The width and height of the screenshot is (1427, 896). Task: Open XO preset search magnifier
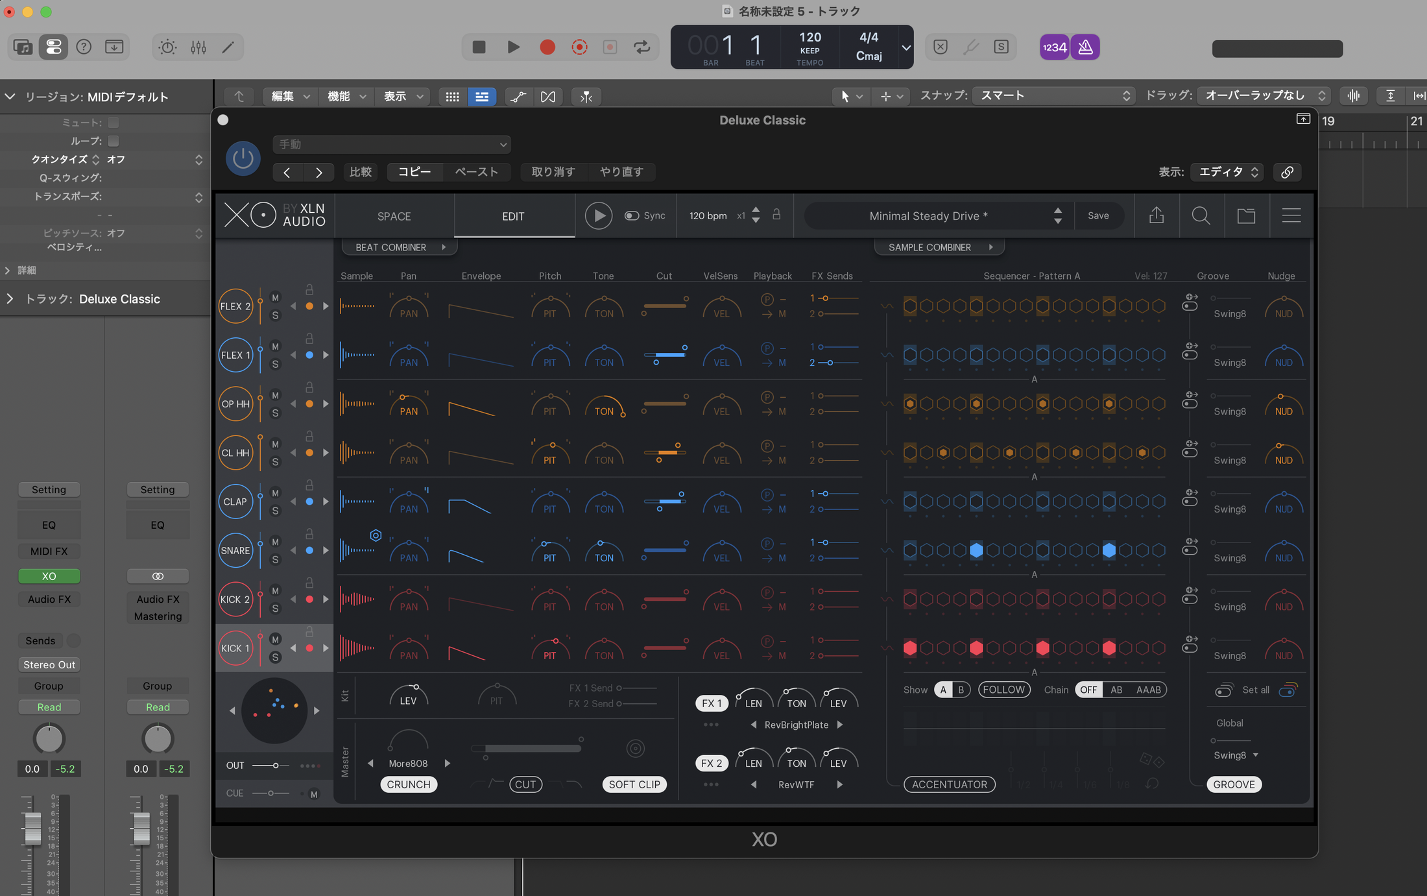tap(1201, 215)
